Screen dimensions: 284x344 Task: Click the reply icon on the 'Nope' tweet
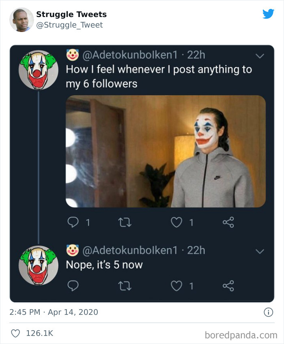pos(73,286)
